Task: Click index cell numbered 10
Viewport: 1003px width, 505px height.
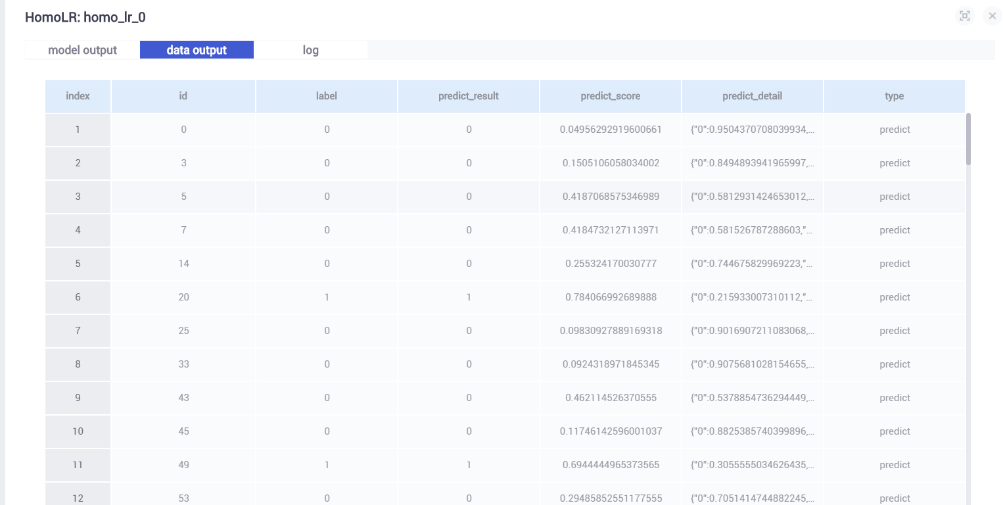Action: click(78, 431)
